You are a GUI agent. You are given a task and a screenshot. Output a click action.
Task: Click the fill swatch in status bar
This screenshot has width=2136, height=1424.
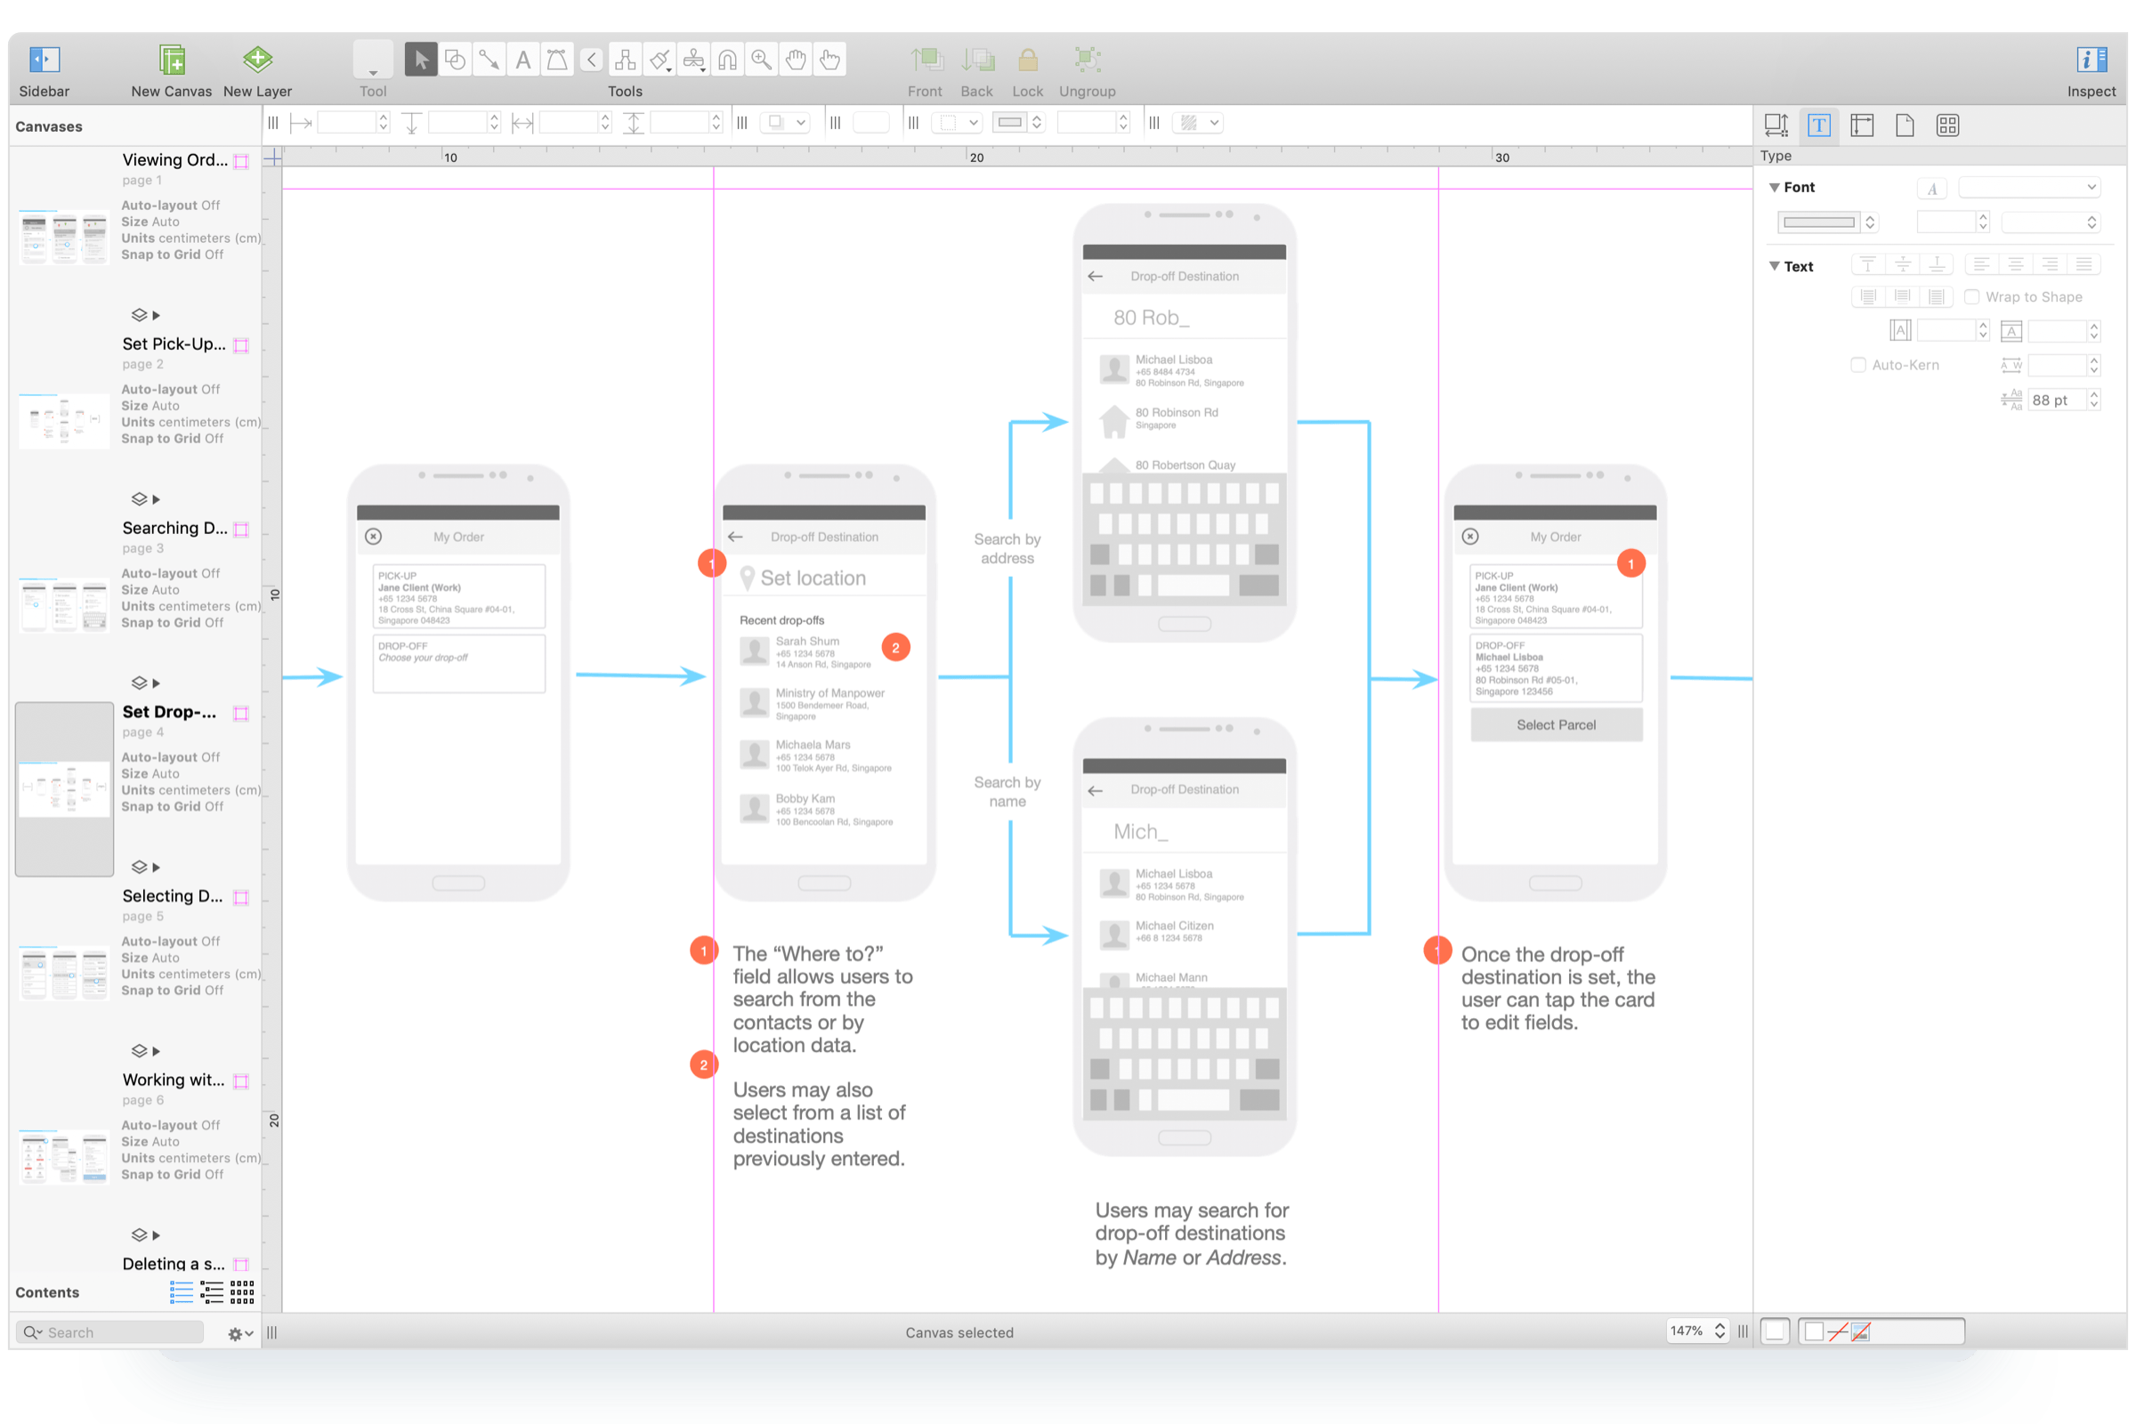click(1814, 1331)
